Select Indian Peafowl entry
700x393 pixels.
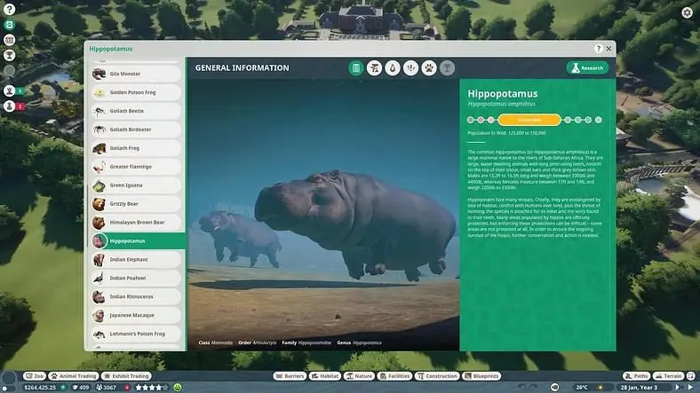point(136,278)
